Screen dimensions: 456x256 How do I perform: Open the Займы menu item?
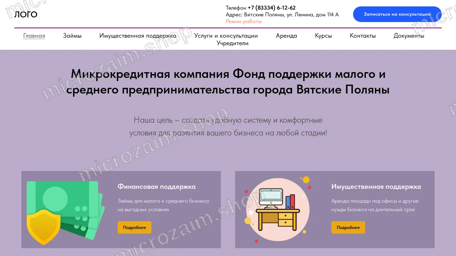72,36
